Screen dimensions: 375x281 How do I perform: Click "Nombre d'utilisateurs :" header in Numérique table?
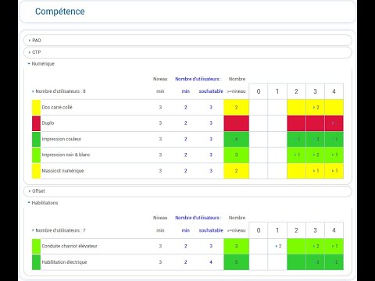point(198,79)
